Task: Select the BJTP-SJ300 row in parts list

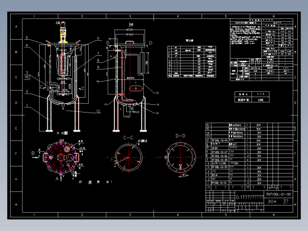Action: click(249, 163)
